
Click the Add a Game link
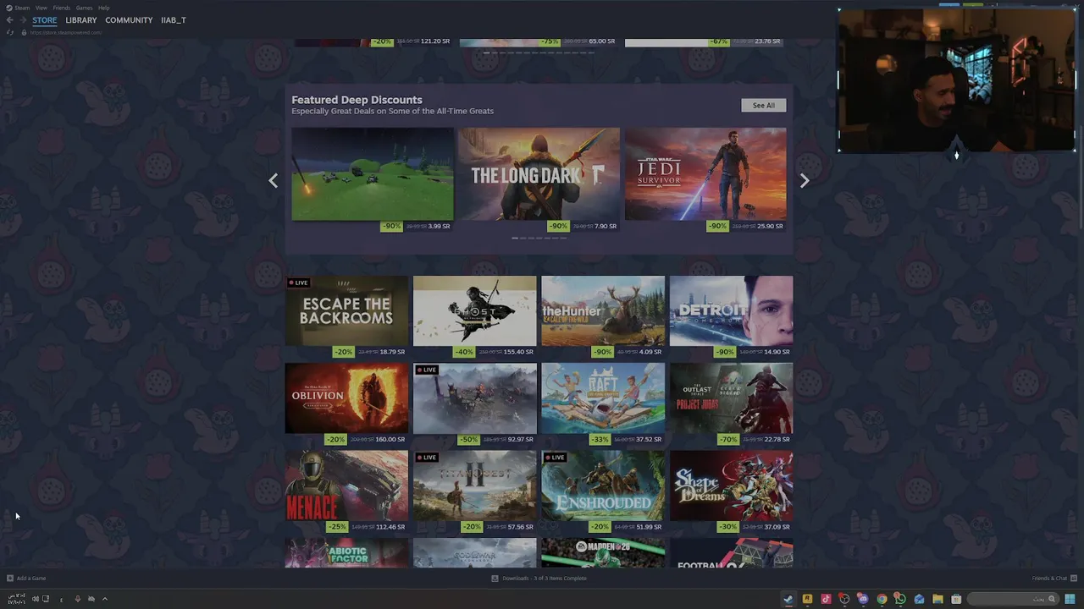click(x=31, y=579)
